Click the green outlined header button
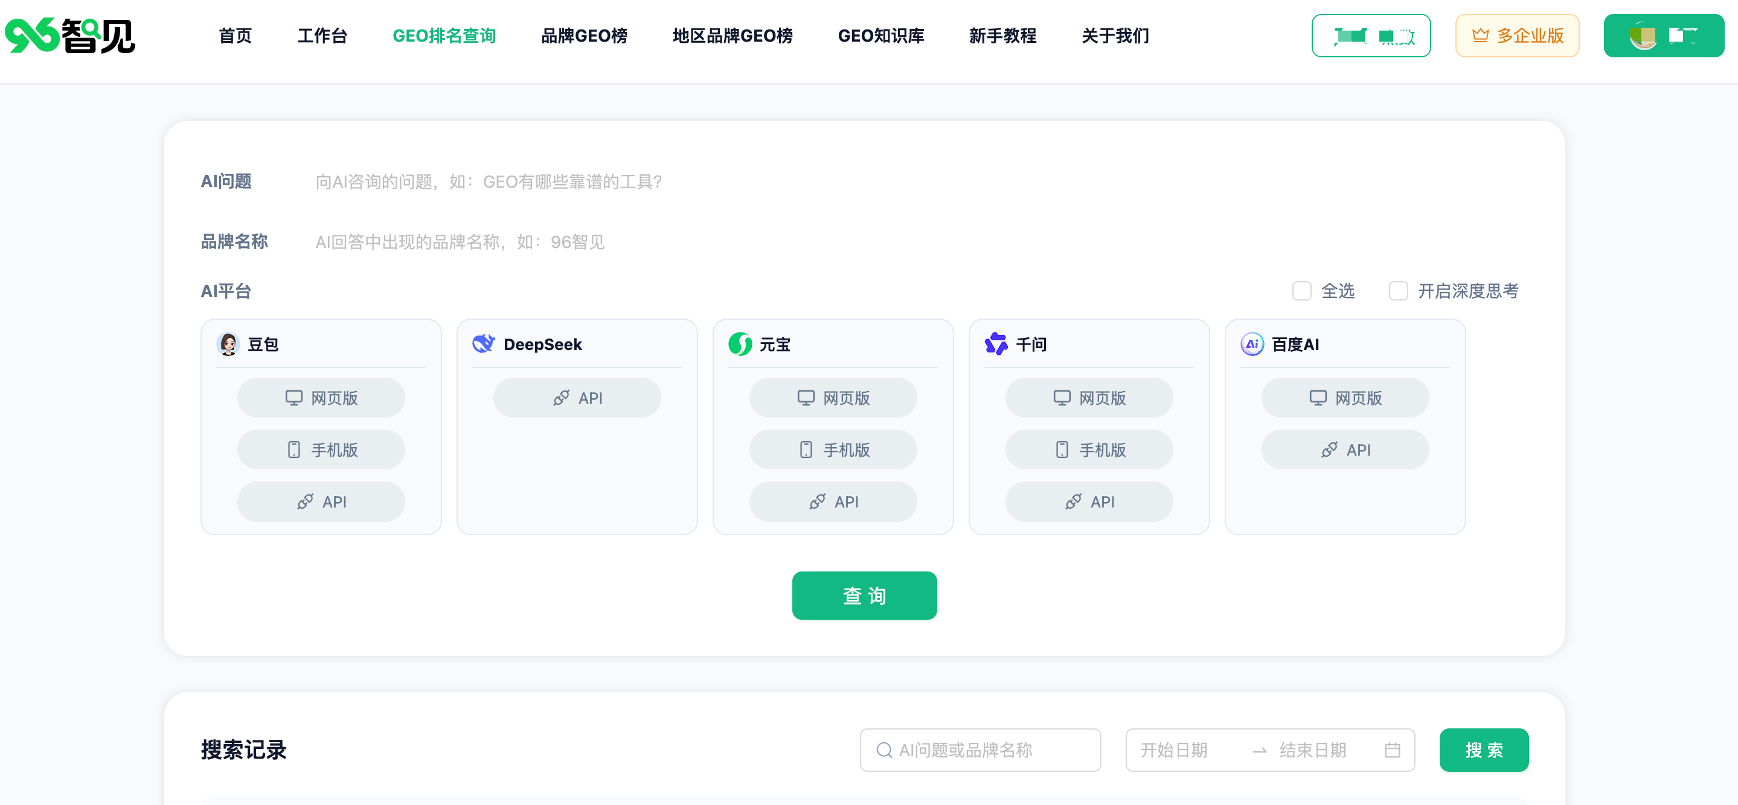Screen dimensions: 1738x805 (1371, 36)
